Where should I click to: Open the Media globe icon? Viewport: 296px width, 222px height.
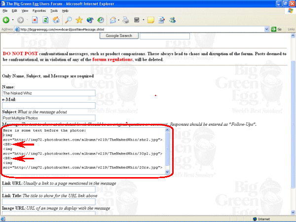[90, 20]
